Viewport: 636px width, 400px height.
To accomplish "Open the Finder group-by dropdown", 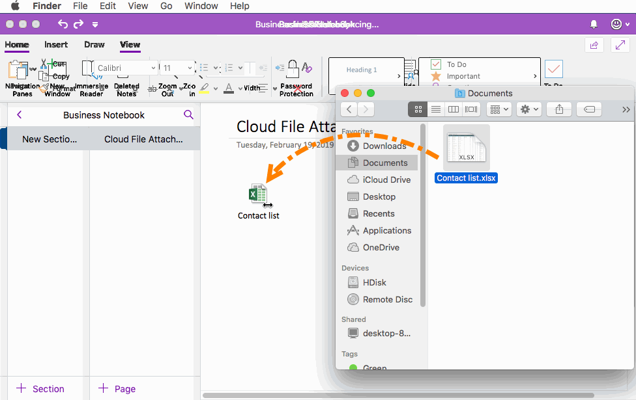I will pos(499,109).
